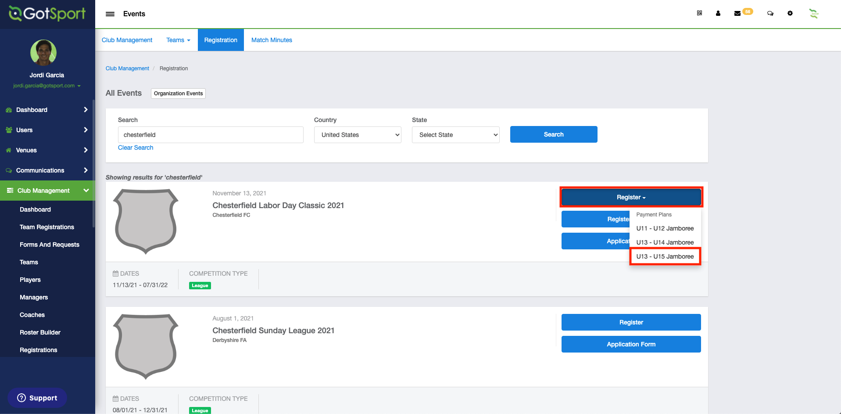Click the Clear Search link

pyautogui.click(x=136, y=148)
